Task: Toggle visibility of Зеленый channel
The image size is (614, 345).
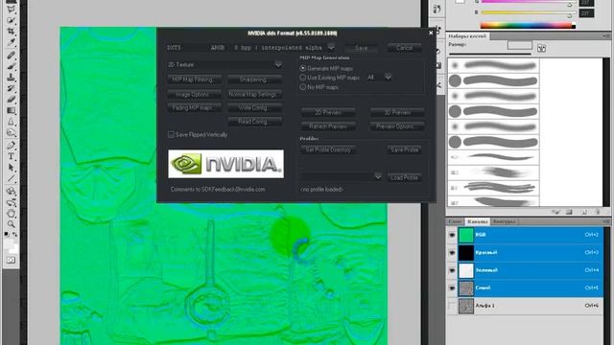Action: tap(452, 270)
